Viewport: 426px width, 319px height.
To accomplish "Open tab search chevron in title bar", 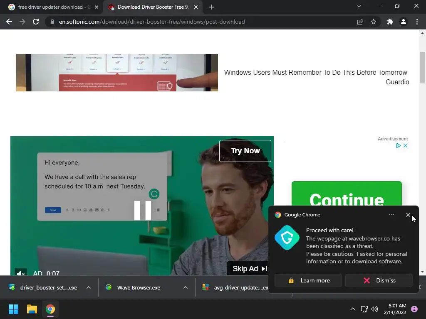I will coord(359,6).
